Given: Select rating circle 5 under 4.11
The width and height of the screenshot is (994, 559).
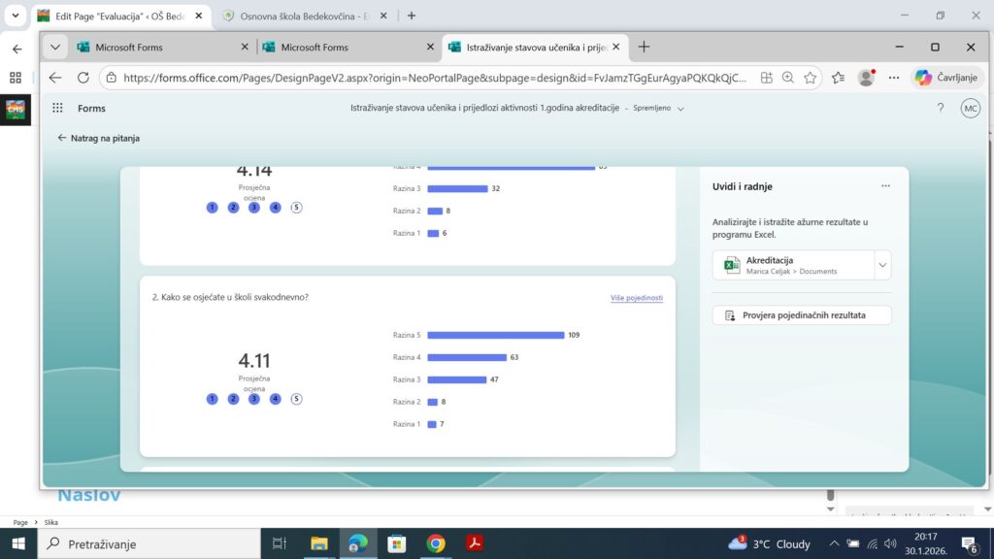Looking at the screenshot, I should point(296,399).
